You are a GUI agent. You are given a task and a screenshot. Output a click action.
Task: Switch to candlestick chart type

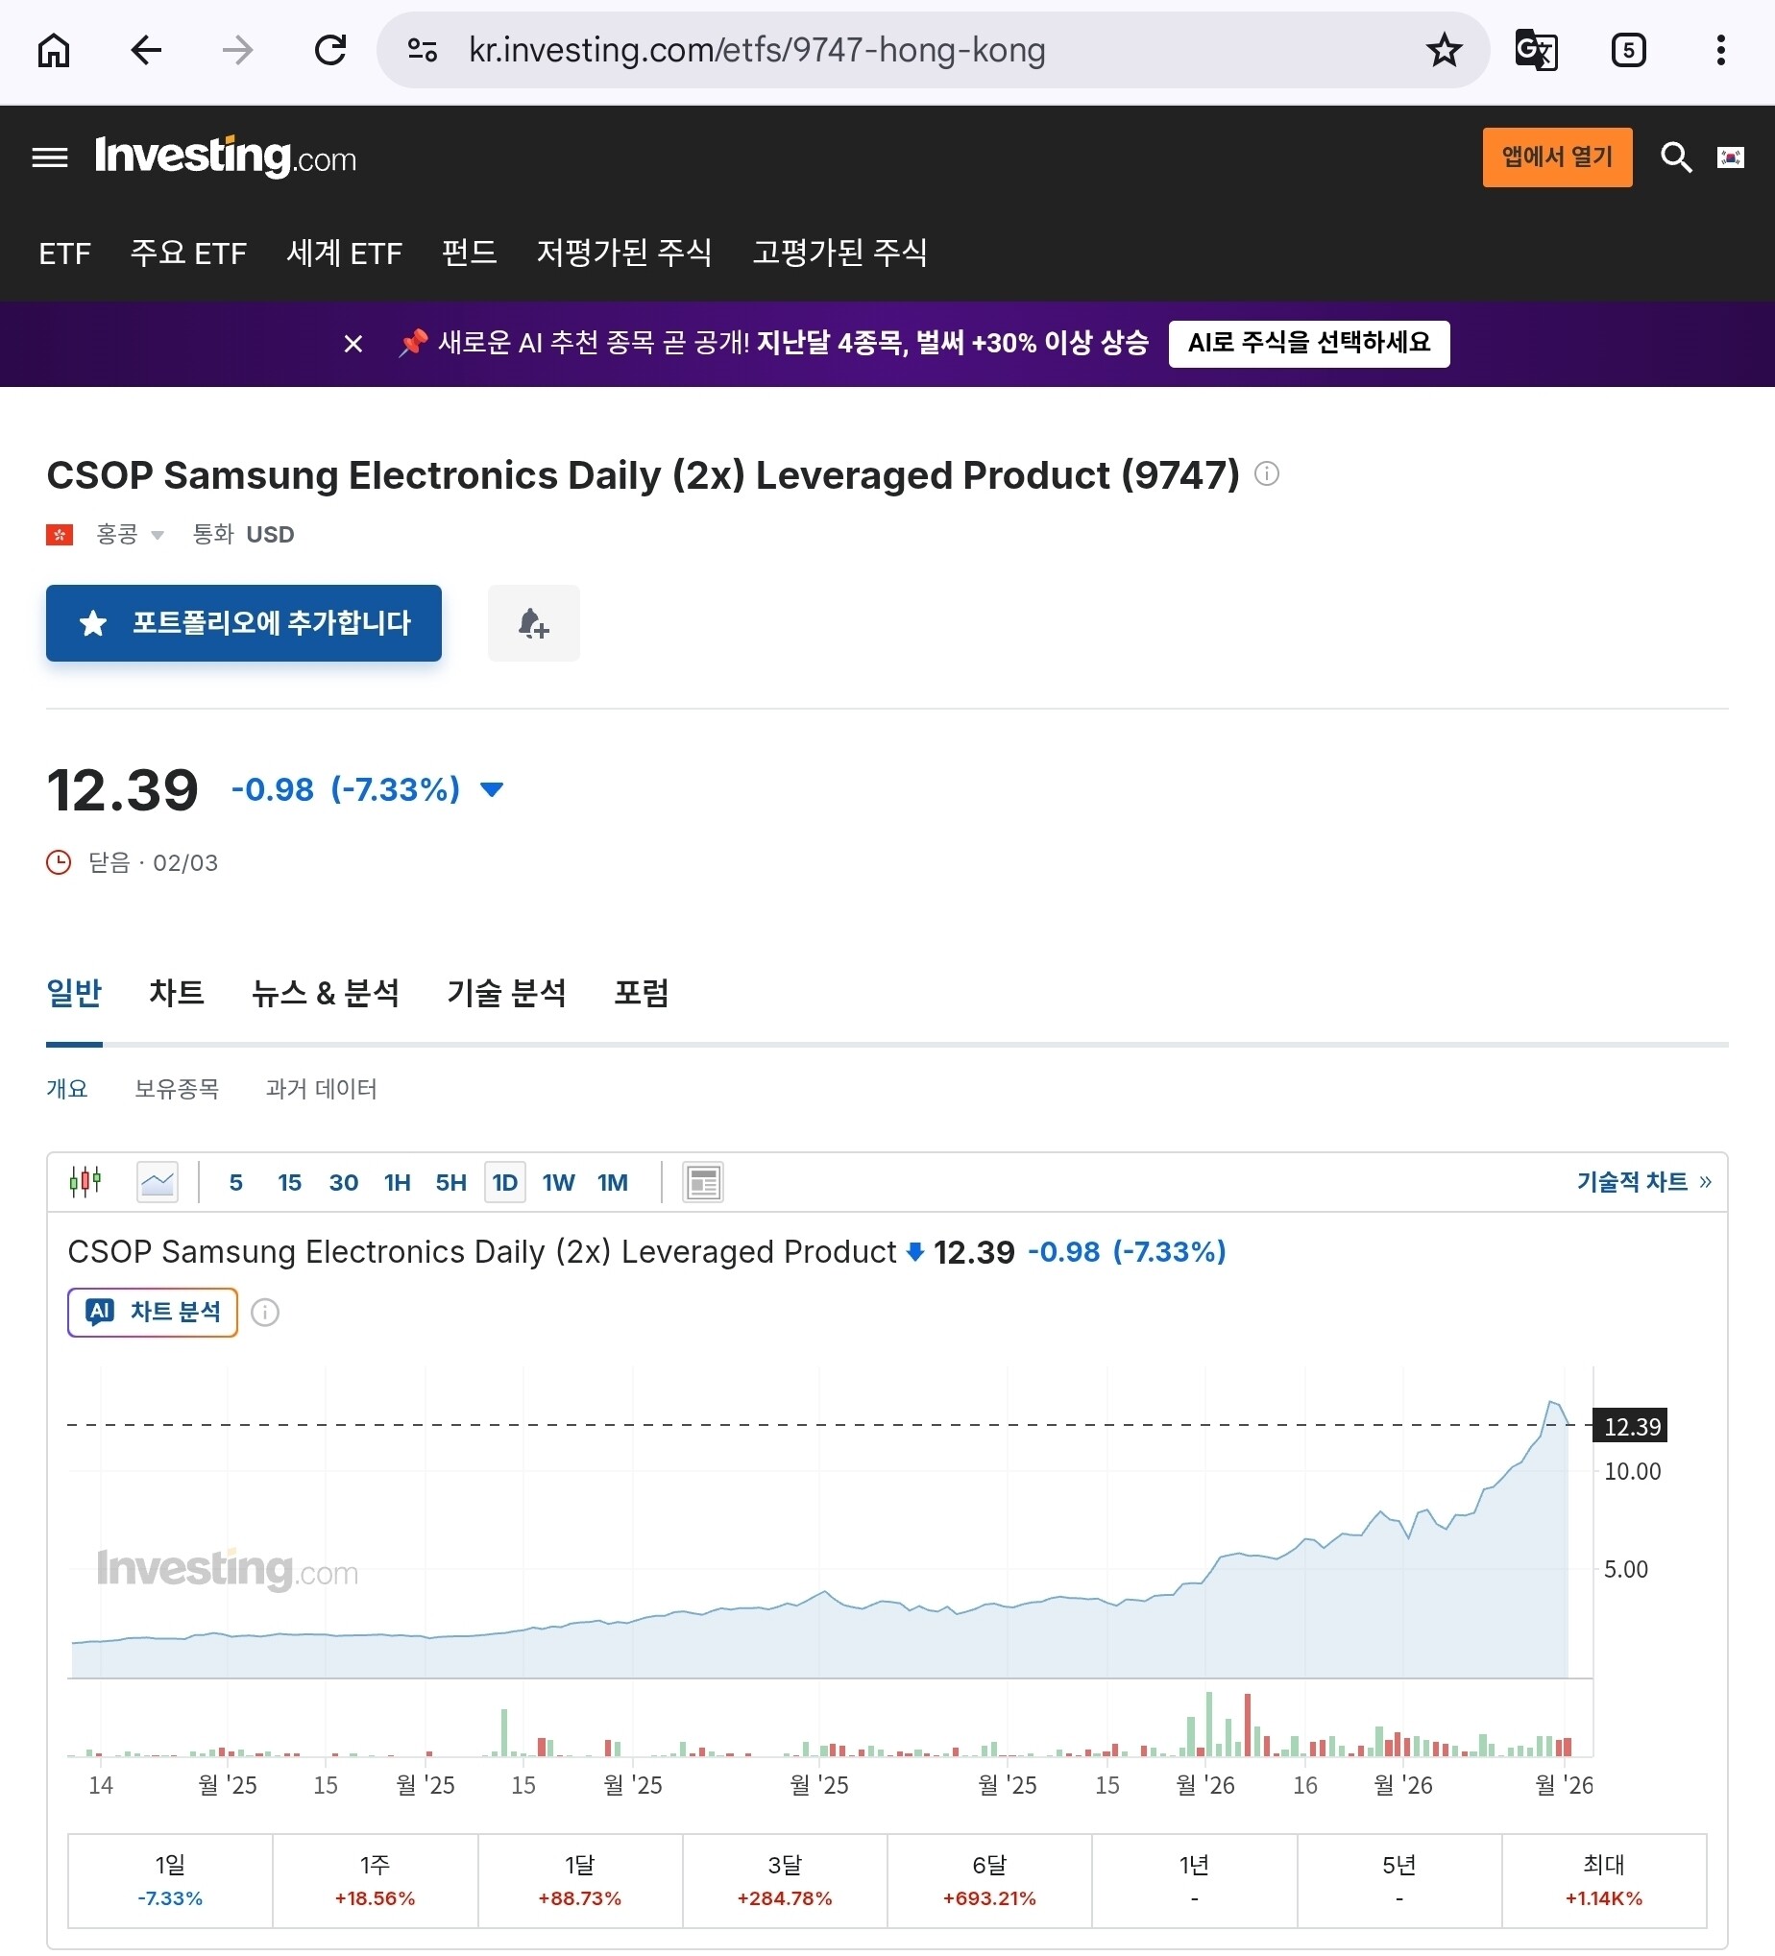tap(85, 1182)
